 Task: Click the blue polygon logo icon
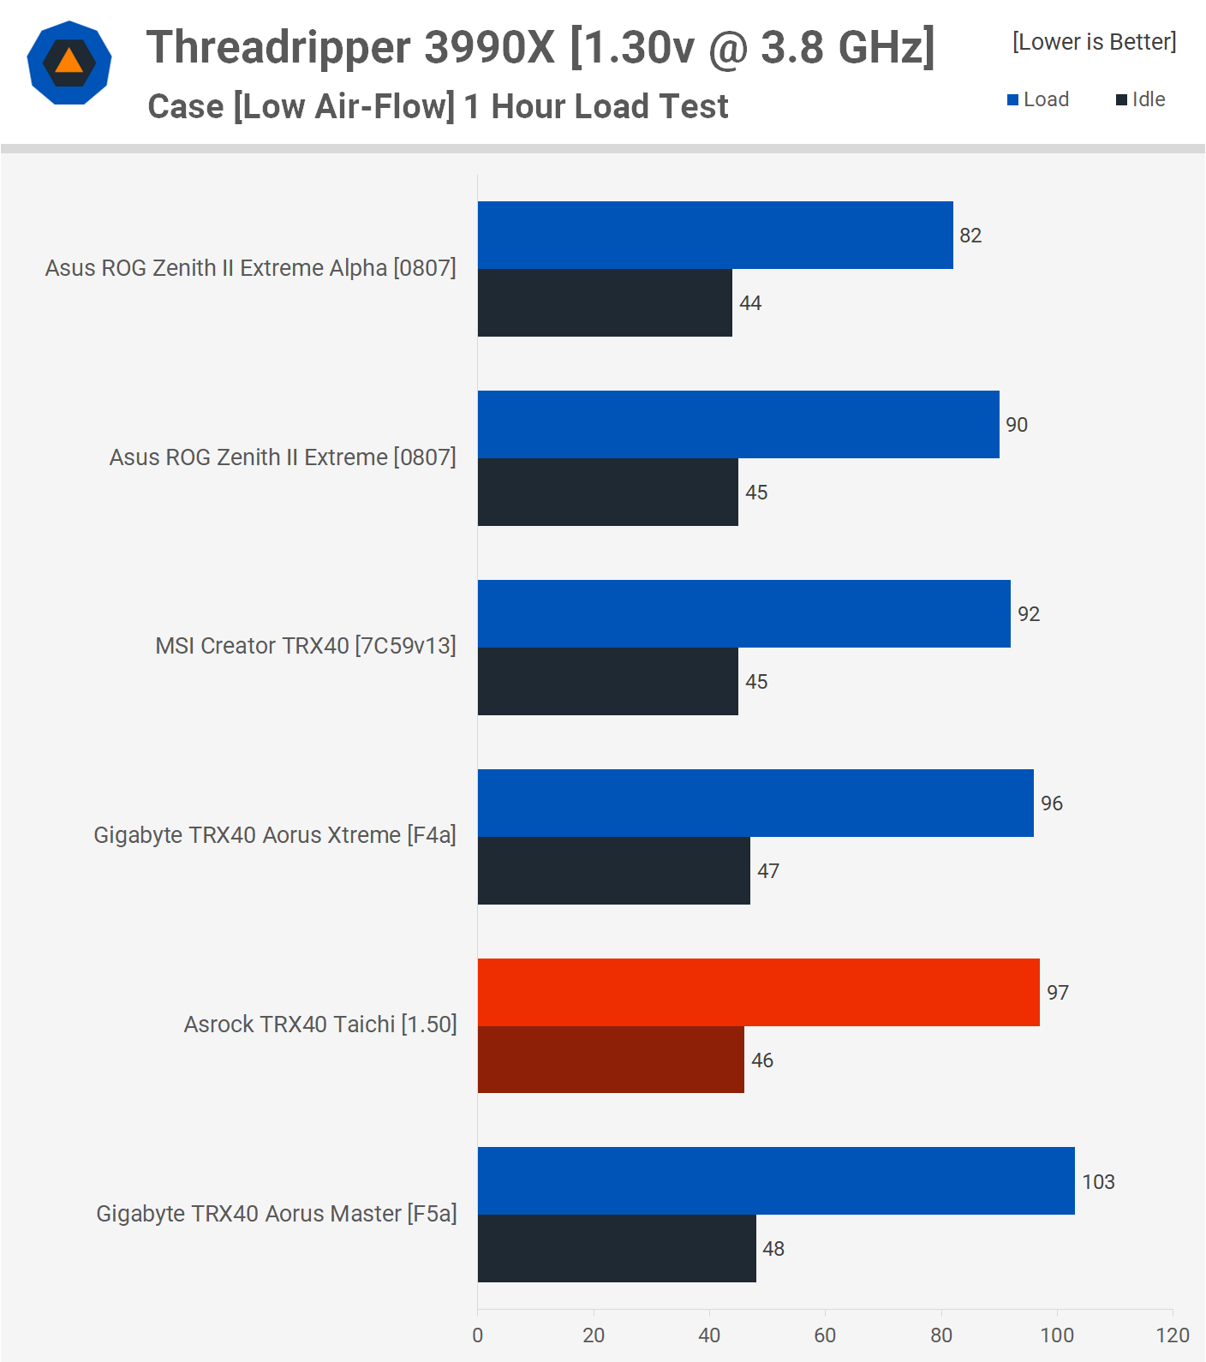click(x=69, y=63)
